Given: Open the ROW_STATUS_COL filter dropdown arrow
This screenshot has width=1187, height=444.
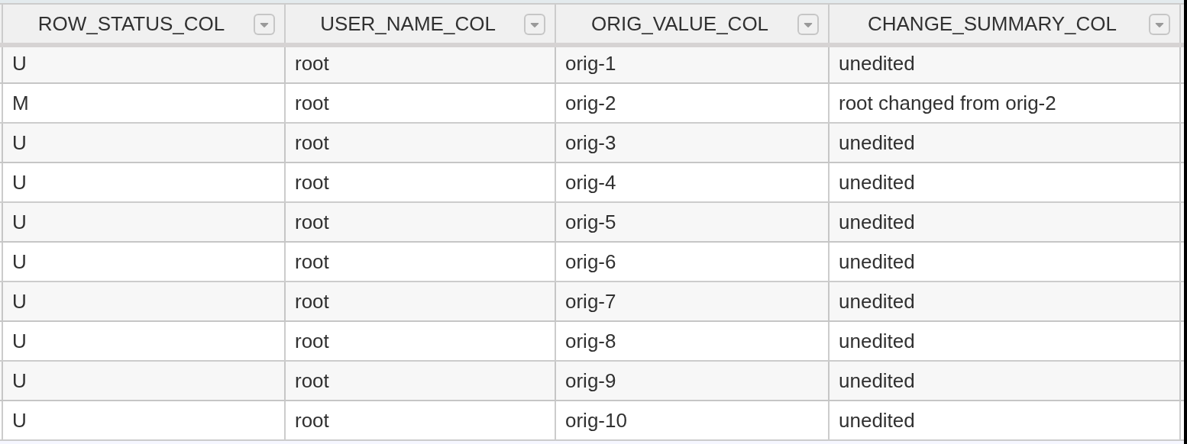Looking at the screenshot, I should coord(264,24).
